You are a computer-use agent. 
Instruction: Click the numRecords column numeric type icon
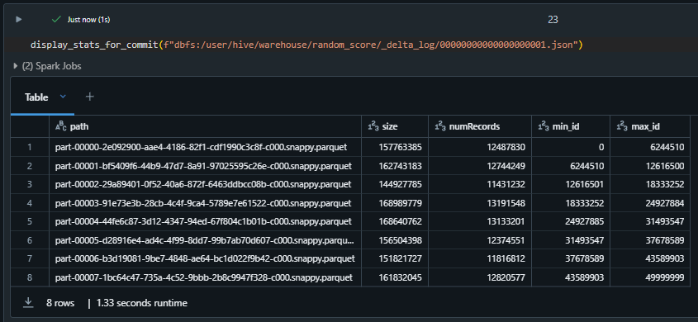click(440, 127)
